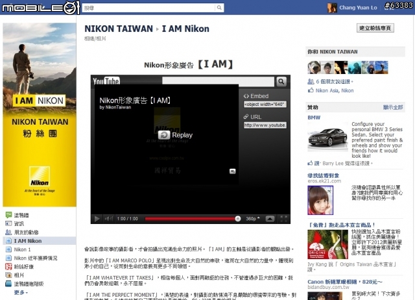Click the Replay icon in the video
Viewport: 415px width, 300px height.
pyautogui.click(x=164, y=135)
